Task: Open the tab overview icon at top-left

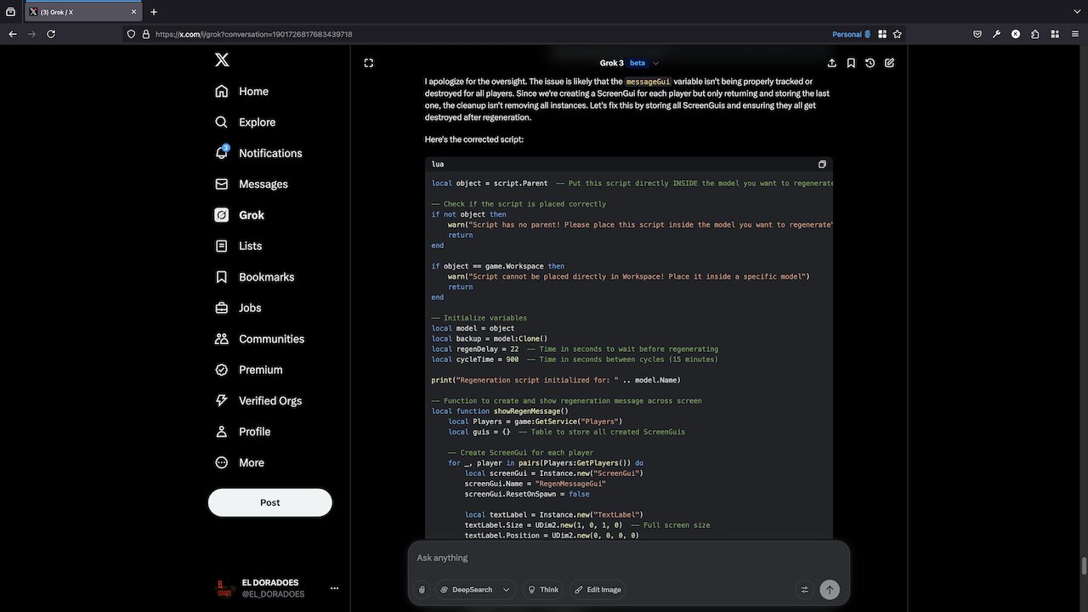Action: [x=10, y=12]
